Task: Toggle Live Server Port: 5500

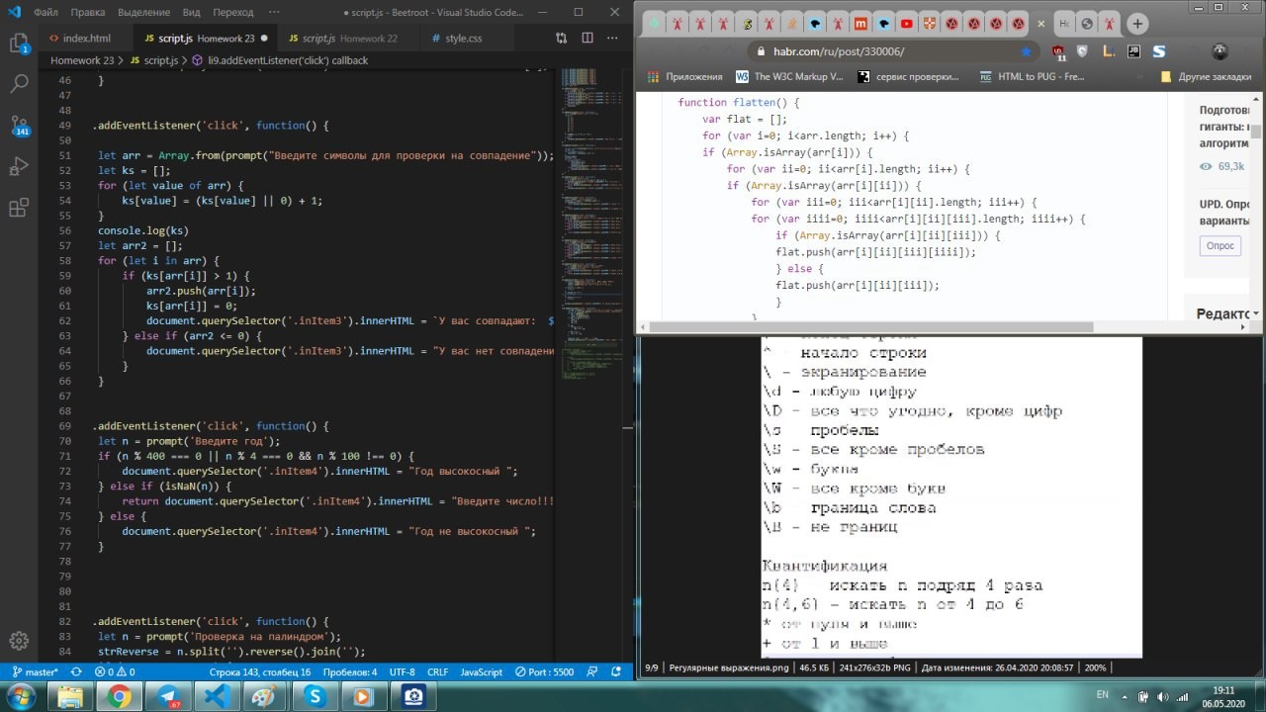Action: [x=543, y=671]
